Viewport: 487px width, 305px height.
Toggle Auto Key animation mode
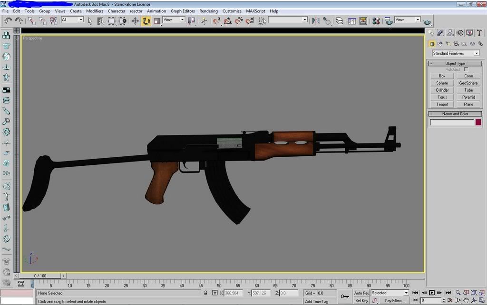361,293
